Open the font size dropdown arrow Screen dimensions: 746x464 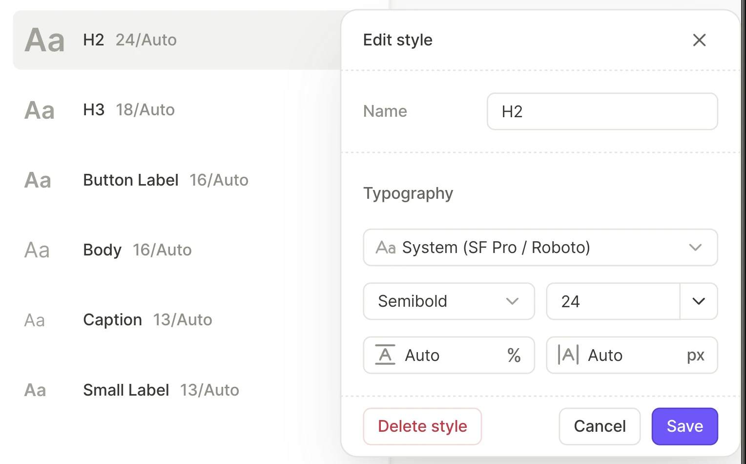click(699, 301)
